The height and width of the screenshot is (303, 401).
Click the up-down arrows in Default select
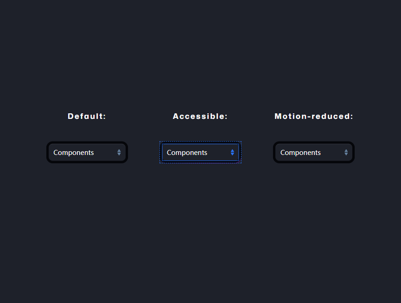pyautogui.click(x=119, y=152)
